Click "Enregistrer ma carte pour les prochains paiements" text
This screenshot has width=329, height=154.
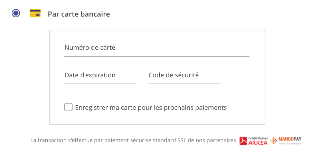coord(151,108)
